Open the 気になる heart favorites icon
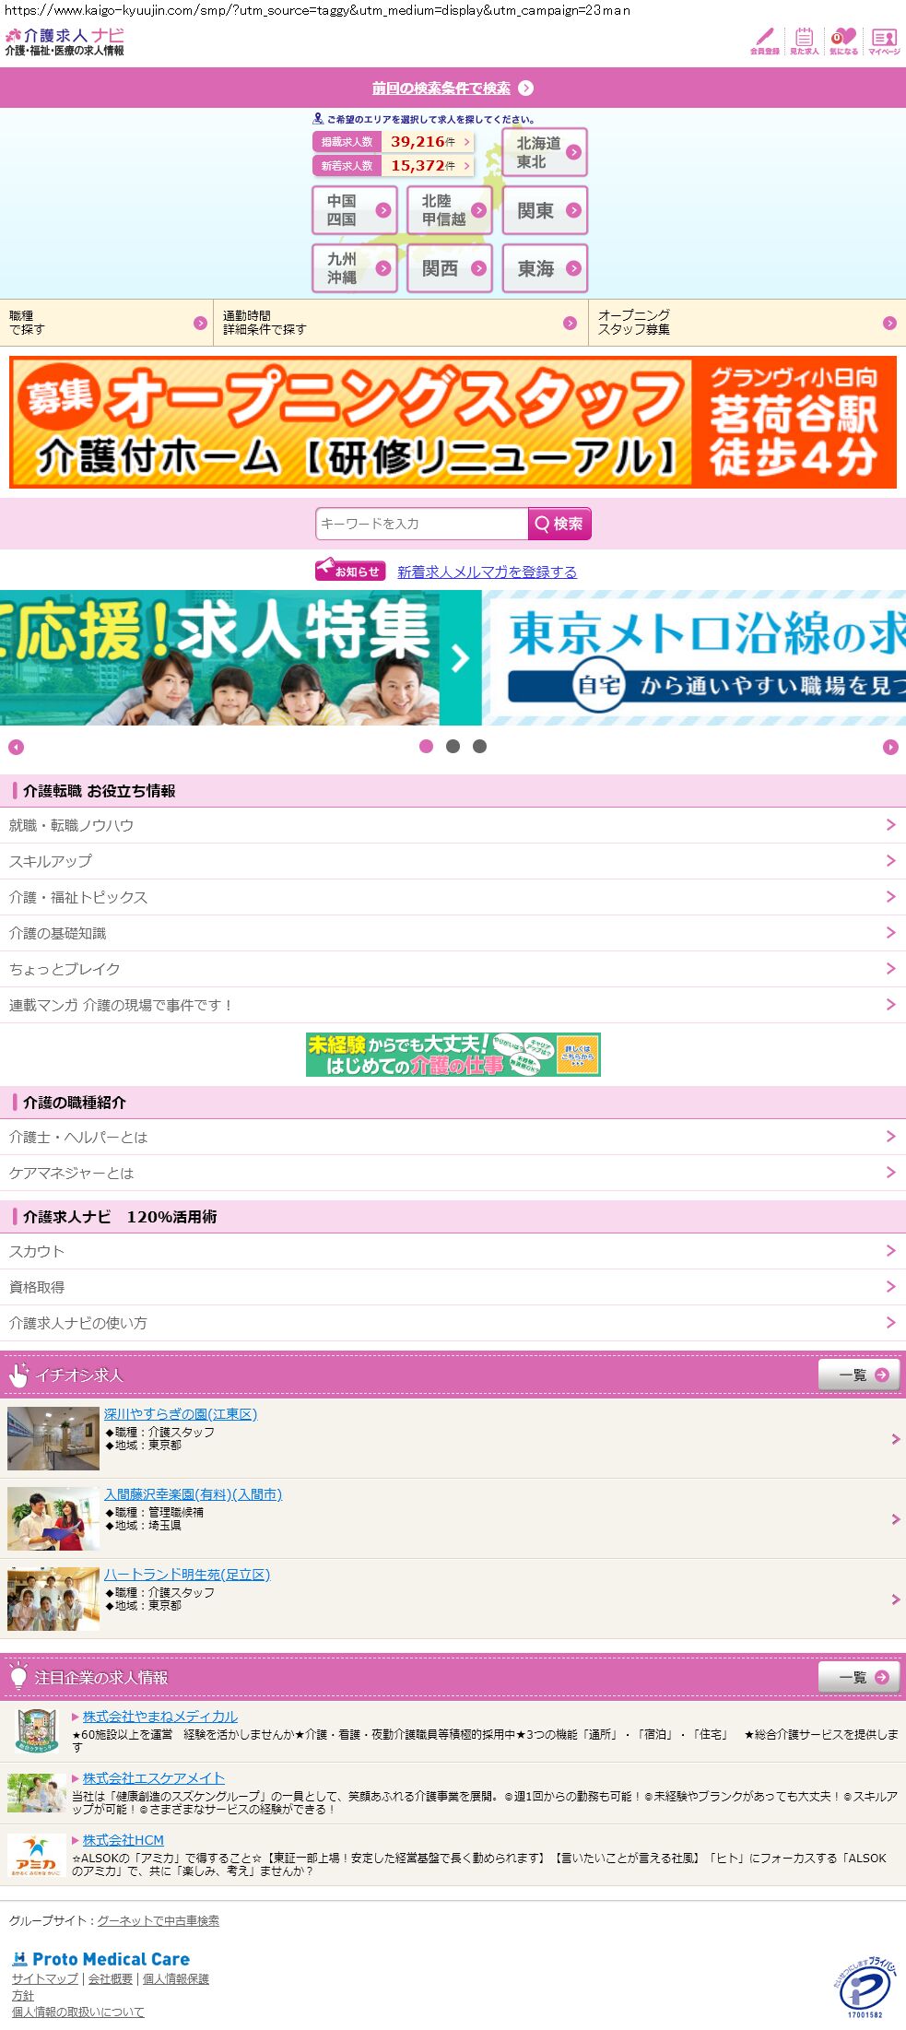Image resolution: width=906 pixels, height=2030 pixels. click(843, 41)
